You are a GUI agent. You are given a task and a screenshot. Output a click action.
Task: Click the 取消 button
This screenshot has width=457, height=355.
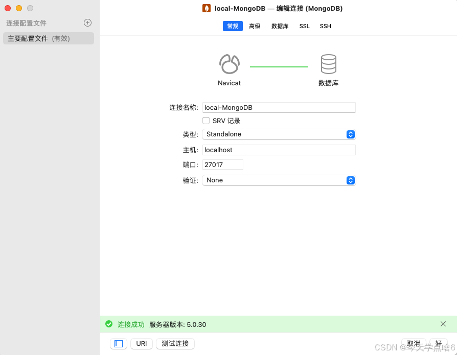pyautogui.click(x=414, y=343)
